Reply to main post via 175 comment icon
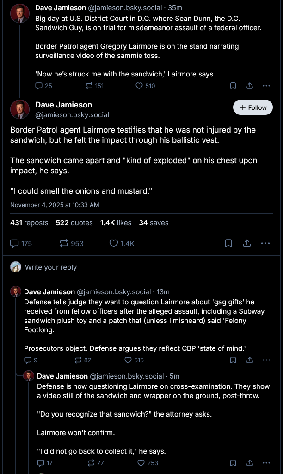The height and width of the screenshot is (474, 283). tap(15, 243)
